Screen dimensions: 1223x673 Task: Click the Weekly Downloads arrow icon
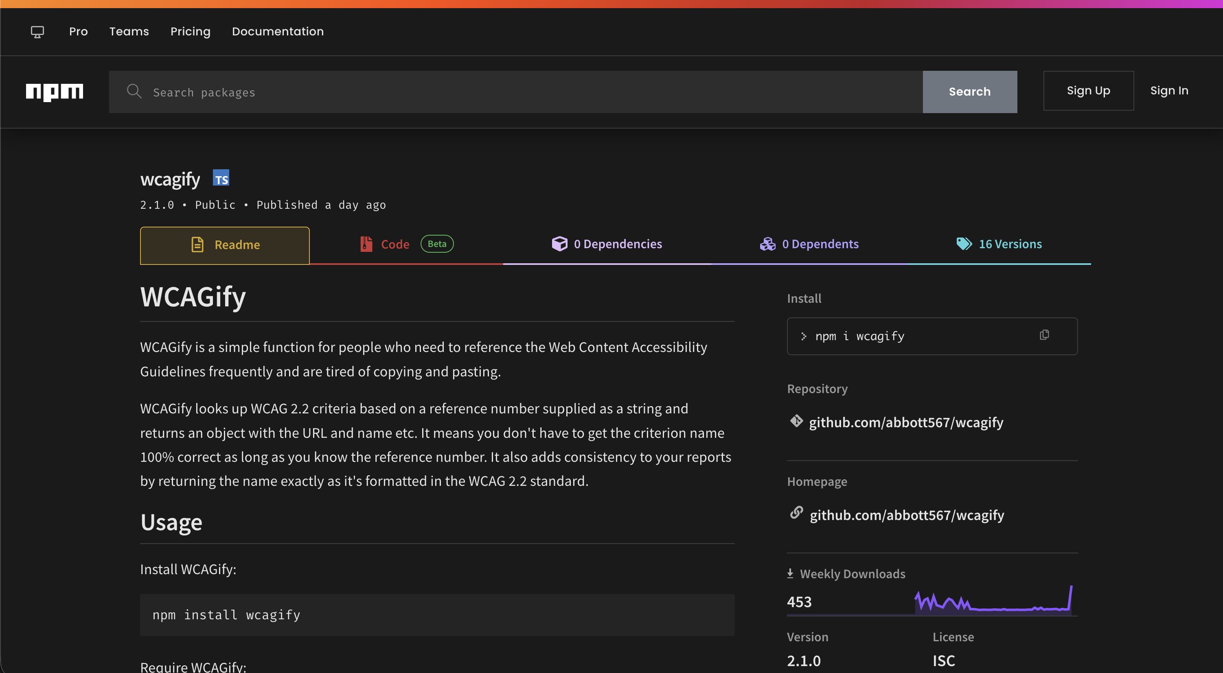(790, 573)
